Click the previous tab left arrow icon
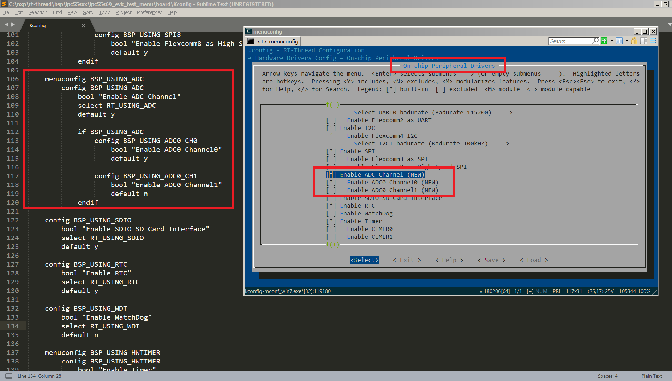The image size is (672, 381). tap(7, 25)
